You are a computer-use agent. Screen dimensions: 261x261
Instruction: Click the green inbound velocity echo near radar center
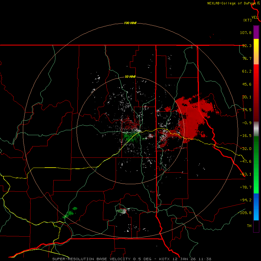click(x=131, y=137)
